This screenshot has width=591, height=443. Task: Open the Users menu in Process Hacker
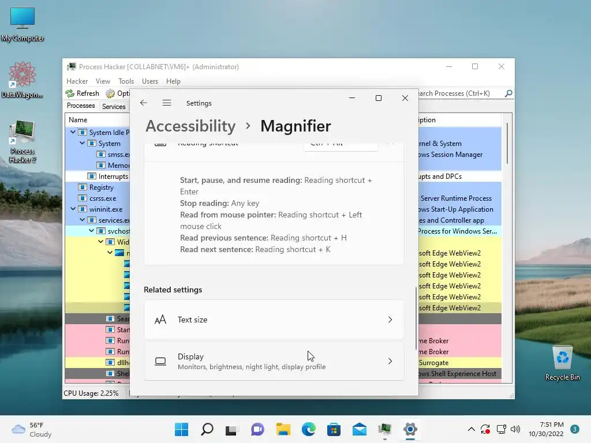click(150, 81)
